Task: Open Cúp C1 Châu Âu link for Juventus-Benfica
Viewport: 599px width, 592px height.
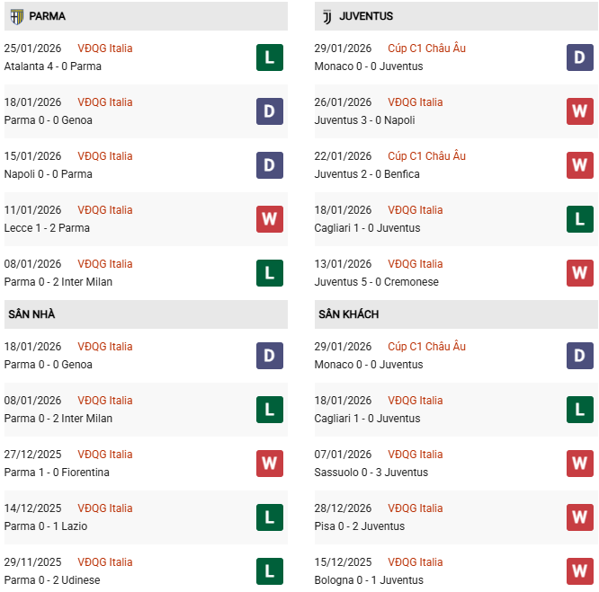Action: click(426, 156)
